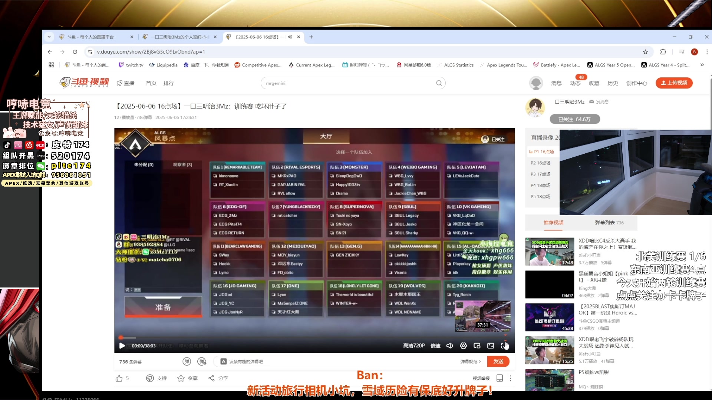Mute the video player volume
Viewport: 712px width, 400px height.
click(x=449, y=346)
